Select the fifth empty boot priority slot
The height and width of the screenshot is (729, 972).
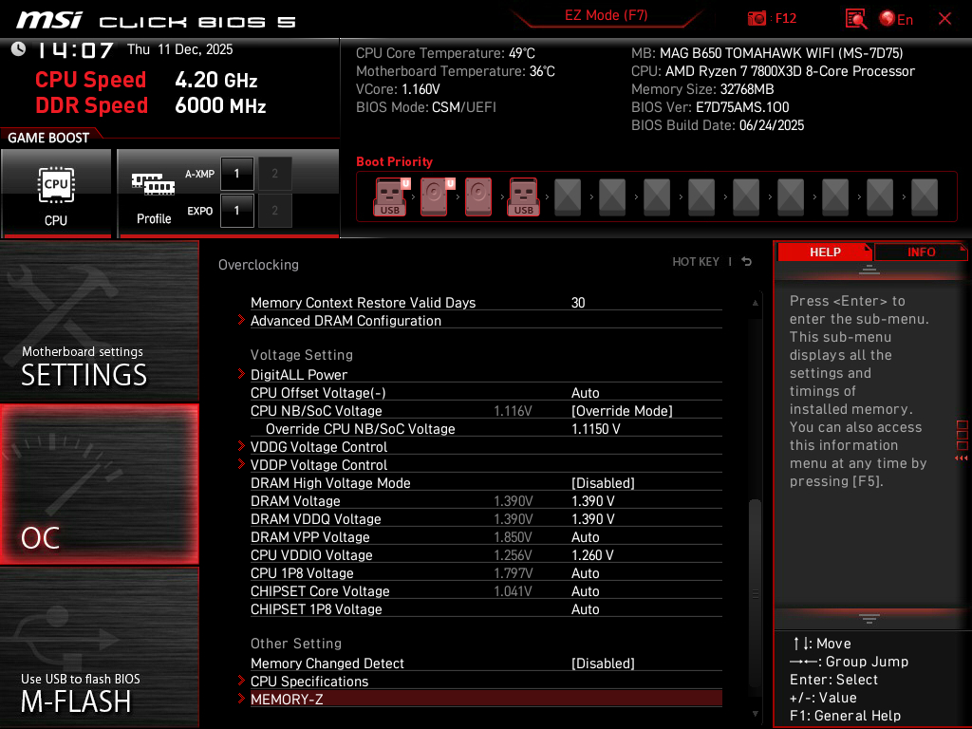pyautogui.click(x=568, y=196)
